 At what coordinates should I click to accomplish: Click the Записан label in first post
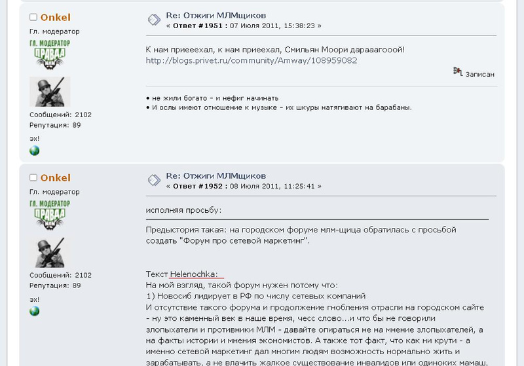point(479,74)
